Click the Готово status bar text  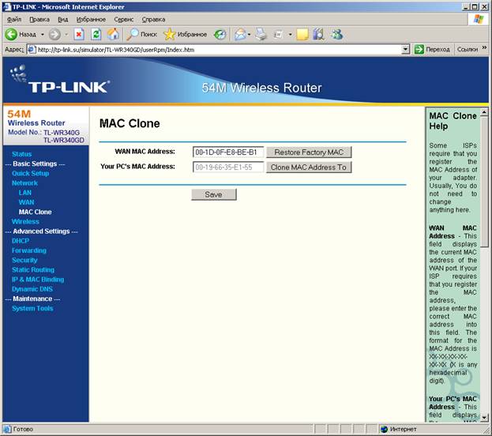pos(23,429)
